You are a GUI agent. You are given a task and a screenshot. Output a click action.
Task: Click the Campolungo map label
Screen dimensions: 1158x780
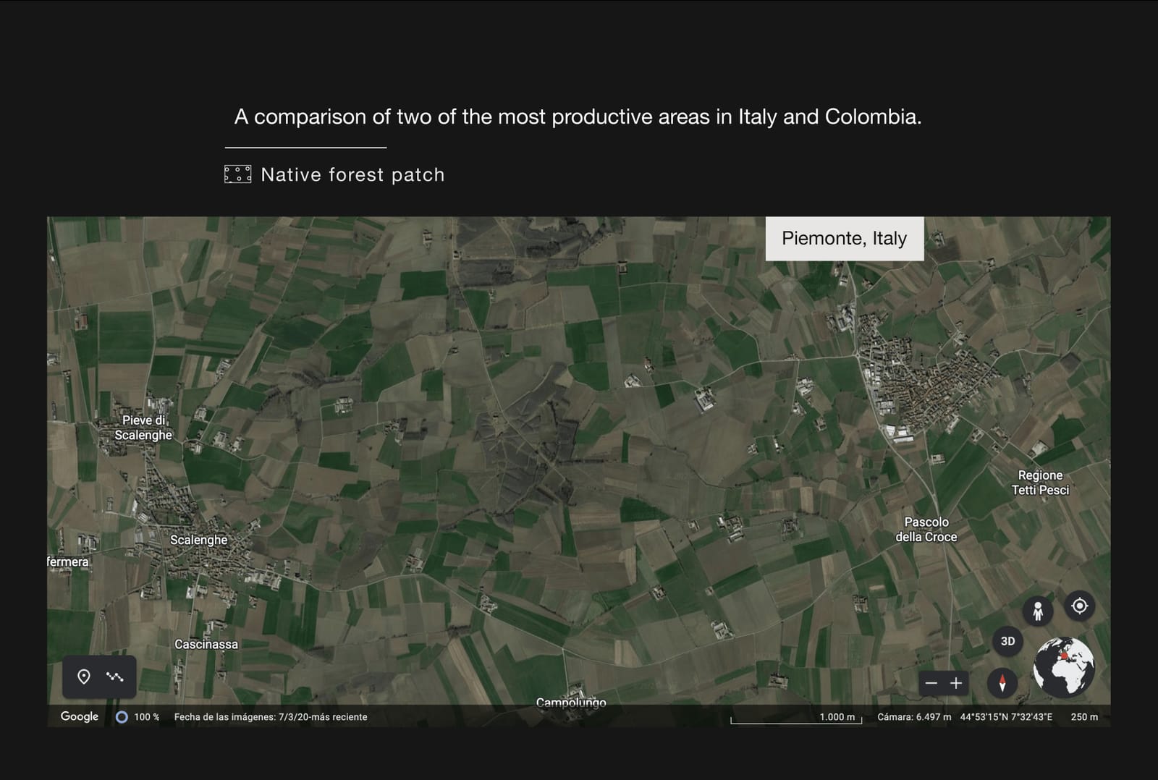[x=571, y=702]
